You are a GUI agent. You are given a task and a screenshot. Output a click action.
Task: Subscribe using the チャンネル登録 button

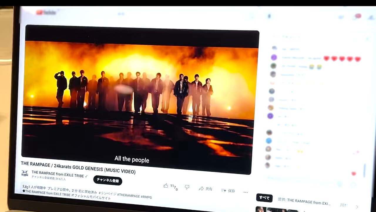tap(108, 180)
